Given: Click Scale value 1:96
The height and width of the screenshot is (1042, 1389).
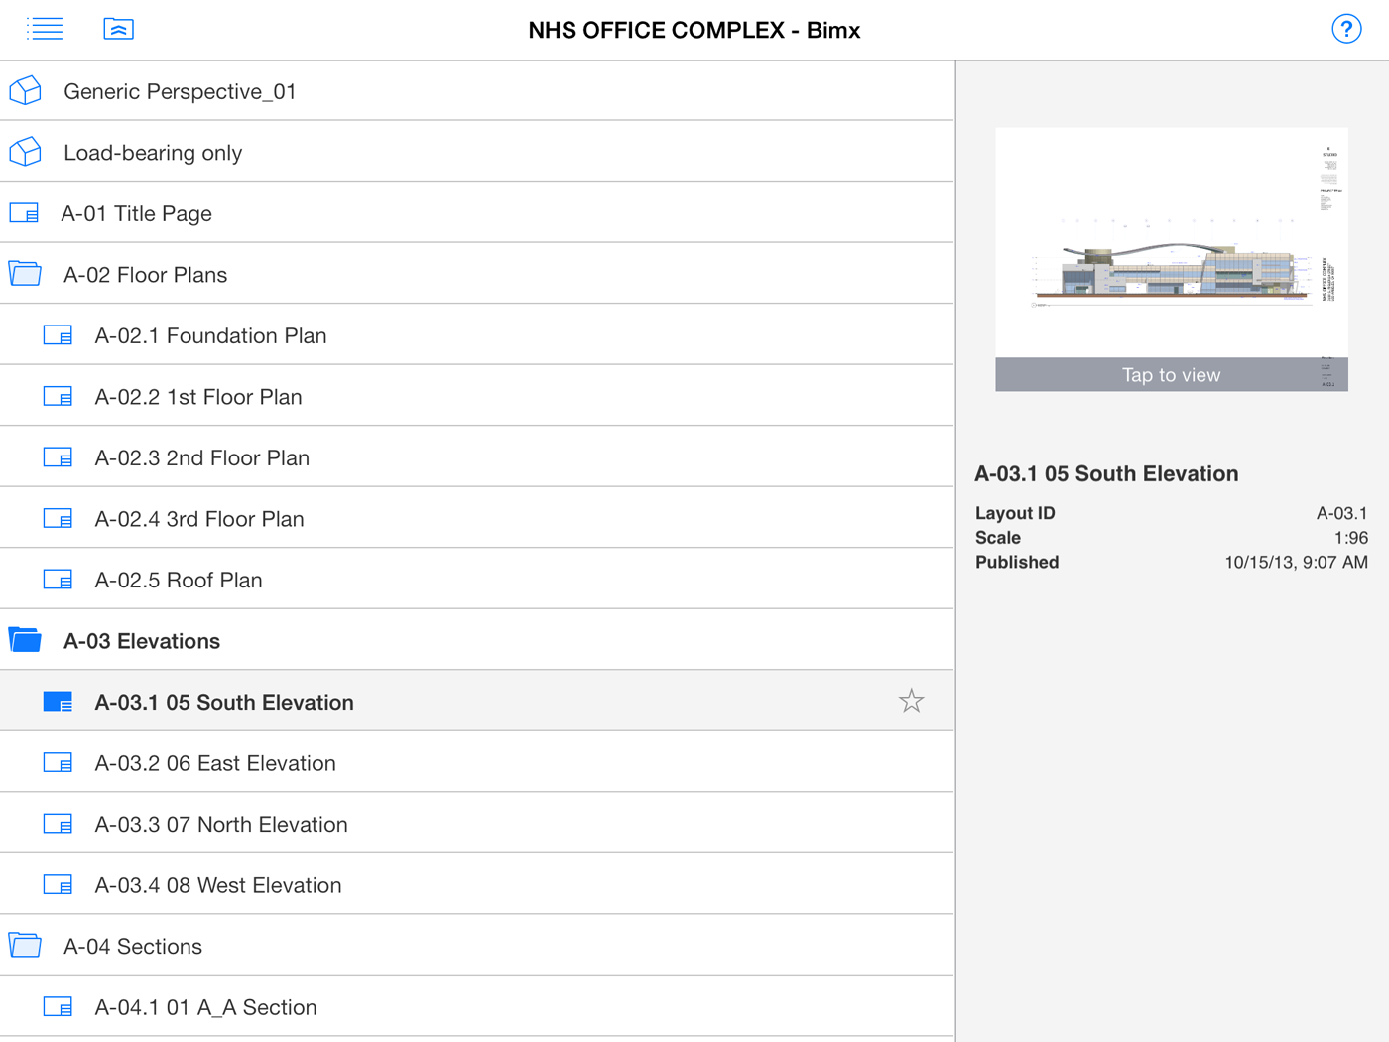Looking at the screenshot, I should click(x=1350, y=538).
